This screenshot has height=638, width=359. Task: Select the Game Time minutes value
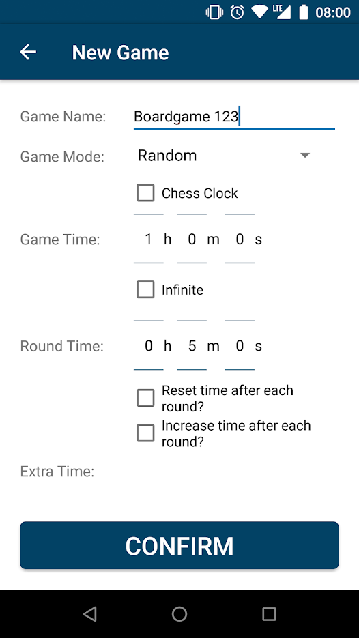pyautogui.click(x=192, y=240)
